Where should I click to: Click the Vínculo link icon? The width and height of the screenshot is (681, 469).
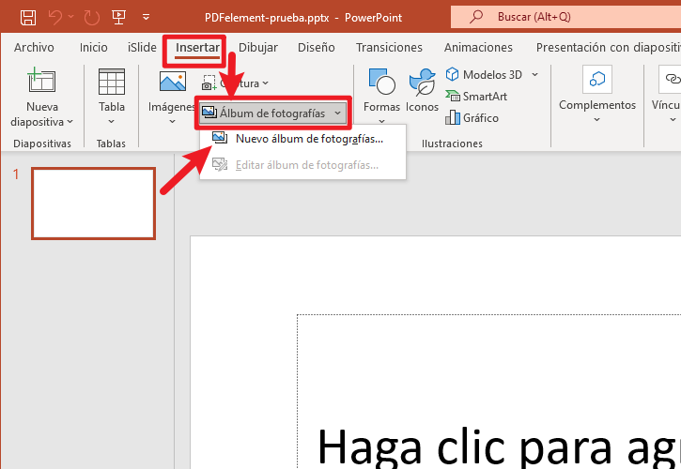coord(671,80)
